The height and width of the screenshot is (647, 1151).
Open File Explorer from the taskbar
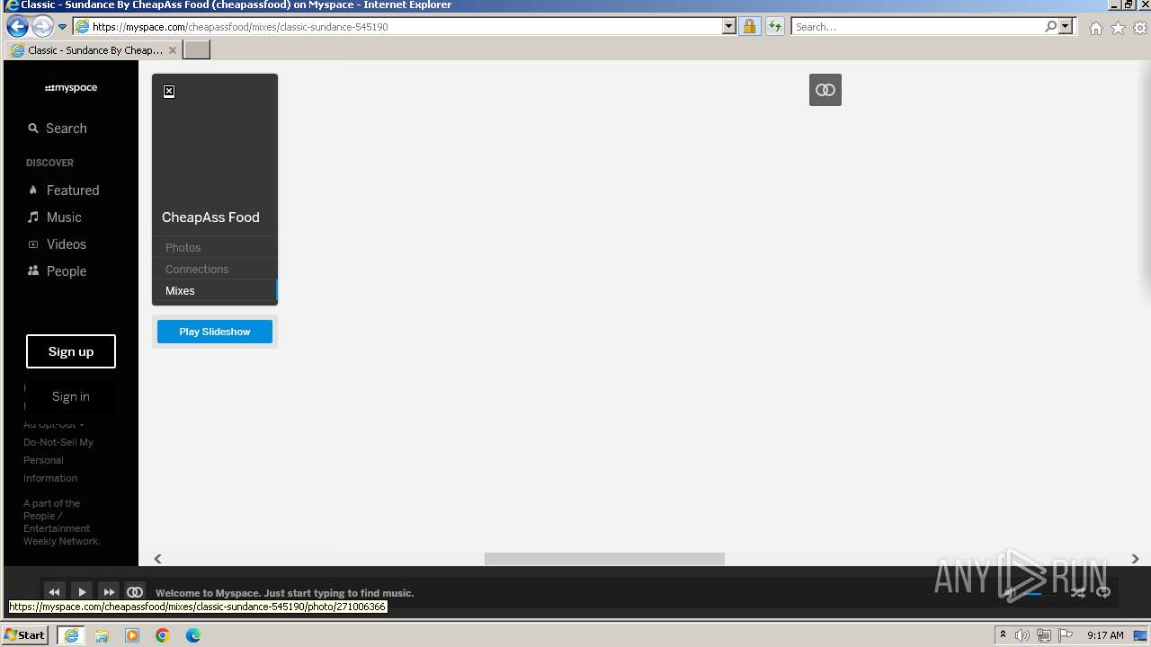[102, 635]
